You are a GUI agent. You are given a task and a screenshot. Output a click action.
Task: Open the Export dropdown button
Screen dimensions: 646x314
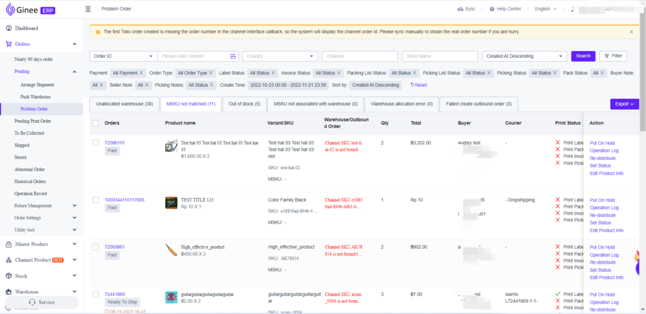point(625,104)
